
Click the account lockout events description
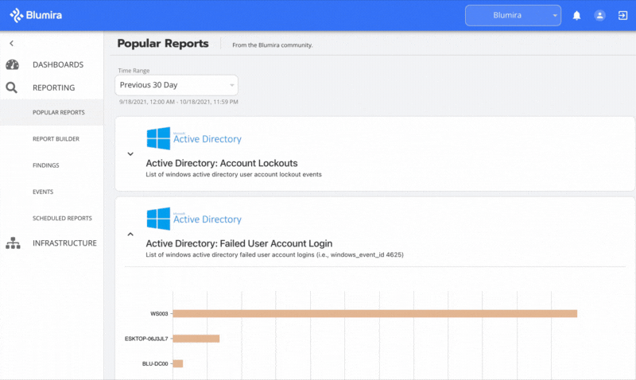(234, 174)
